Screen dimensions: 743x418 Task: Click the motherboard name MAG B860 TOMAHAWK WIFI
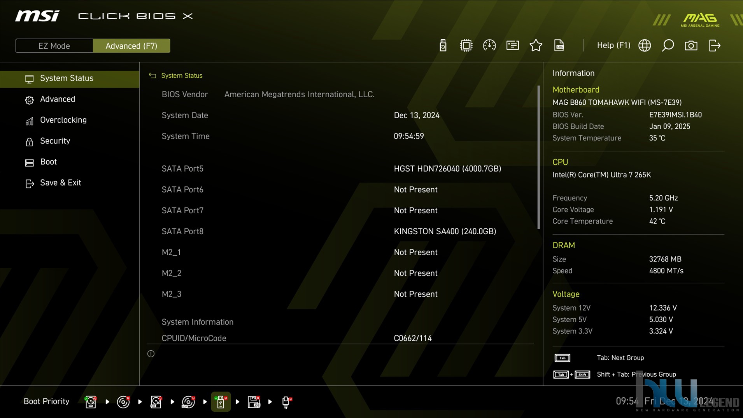pos(617,102)
